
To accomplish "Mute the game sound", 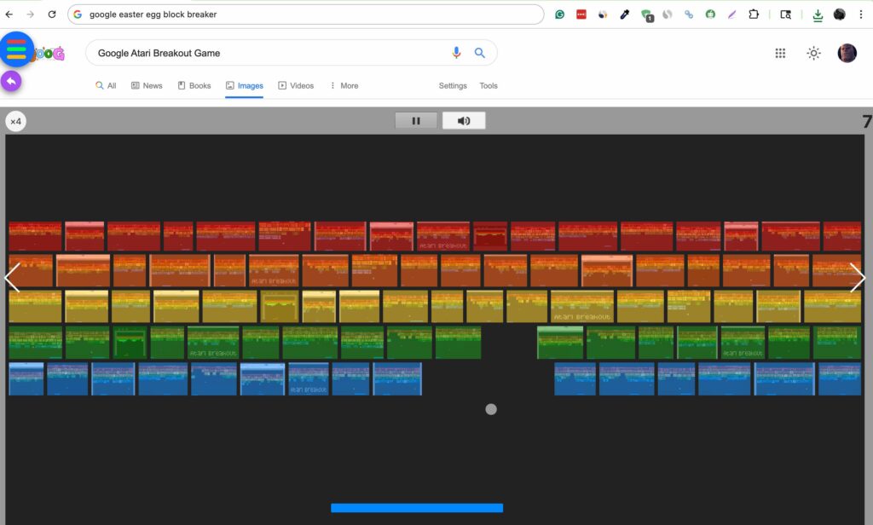I will (464, 121).
